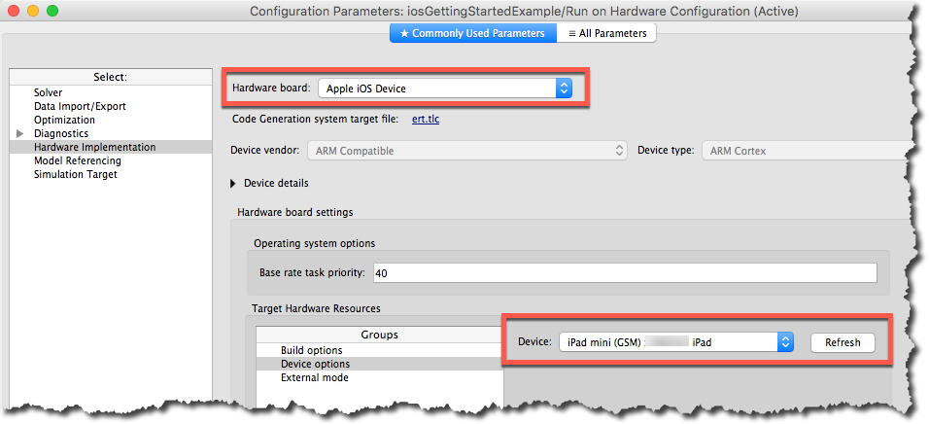Select Optimization in the Select list

coord(64,120)
